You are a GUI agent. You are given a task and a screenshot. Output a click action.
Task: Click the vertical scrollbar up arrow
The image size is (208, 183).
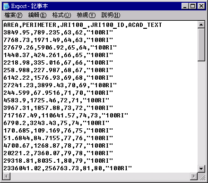pyautogui.click(x=201, y=25)
